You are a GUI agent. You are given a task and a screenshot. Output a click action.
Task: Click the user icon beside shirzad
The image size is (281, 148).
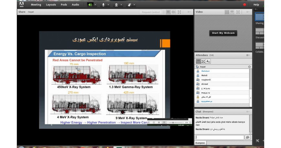(198, 84)
